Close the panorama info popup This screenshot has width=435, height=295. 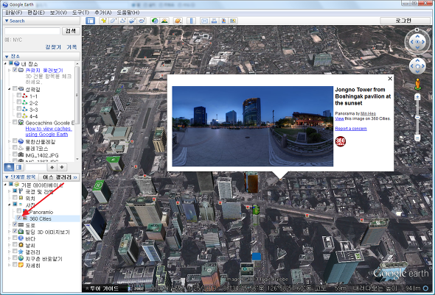pyautogui.click(x=390, y=79)
